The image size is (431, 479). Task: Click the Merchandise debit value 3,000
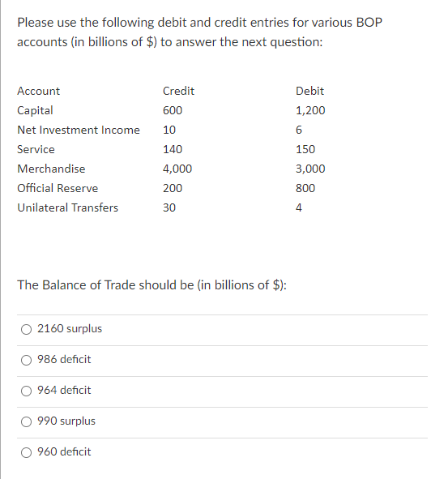pos(310,169)
